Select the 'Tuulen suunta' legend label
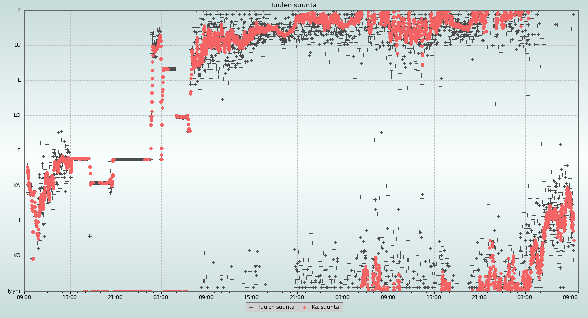Viewport: 588px width, 318px height. coord(276,307)
